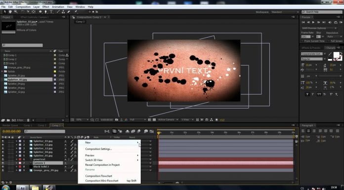Open the composition mini-flowchart timeline icon

107,131
